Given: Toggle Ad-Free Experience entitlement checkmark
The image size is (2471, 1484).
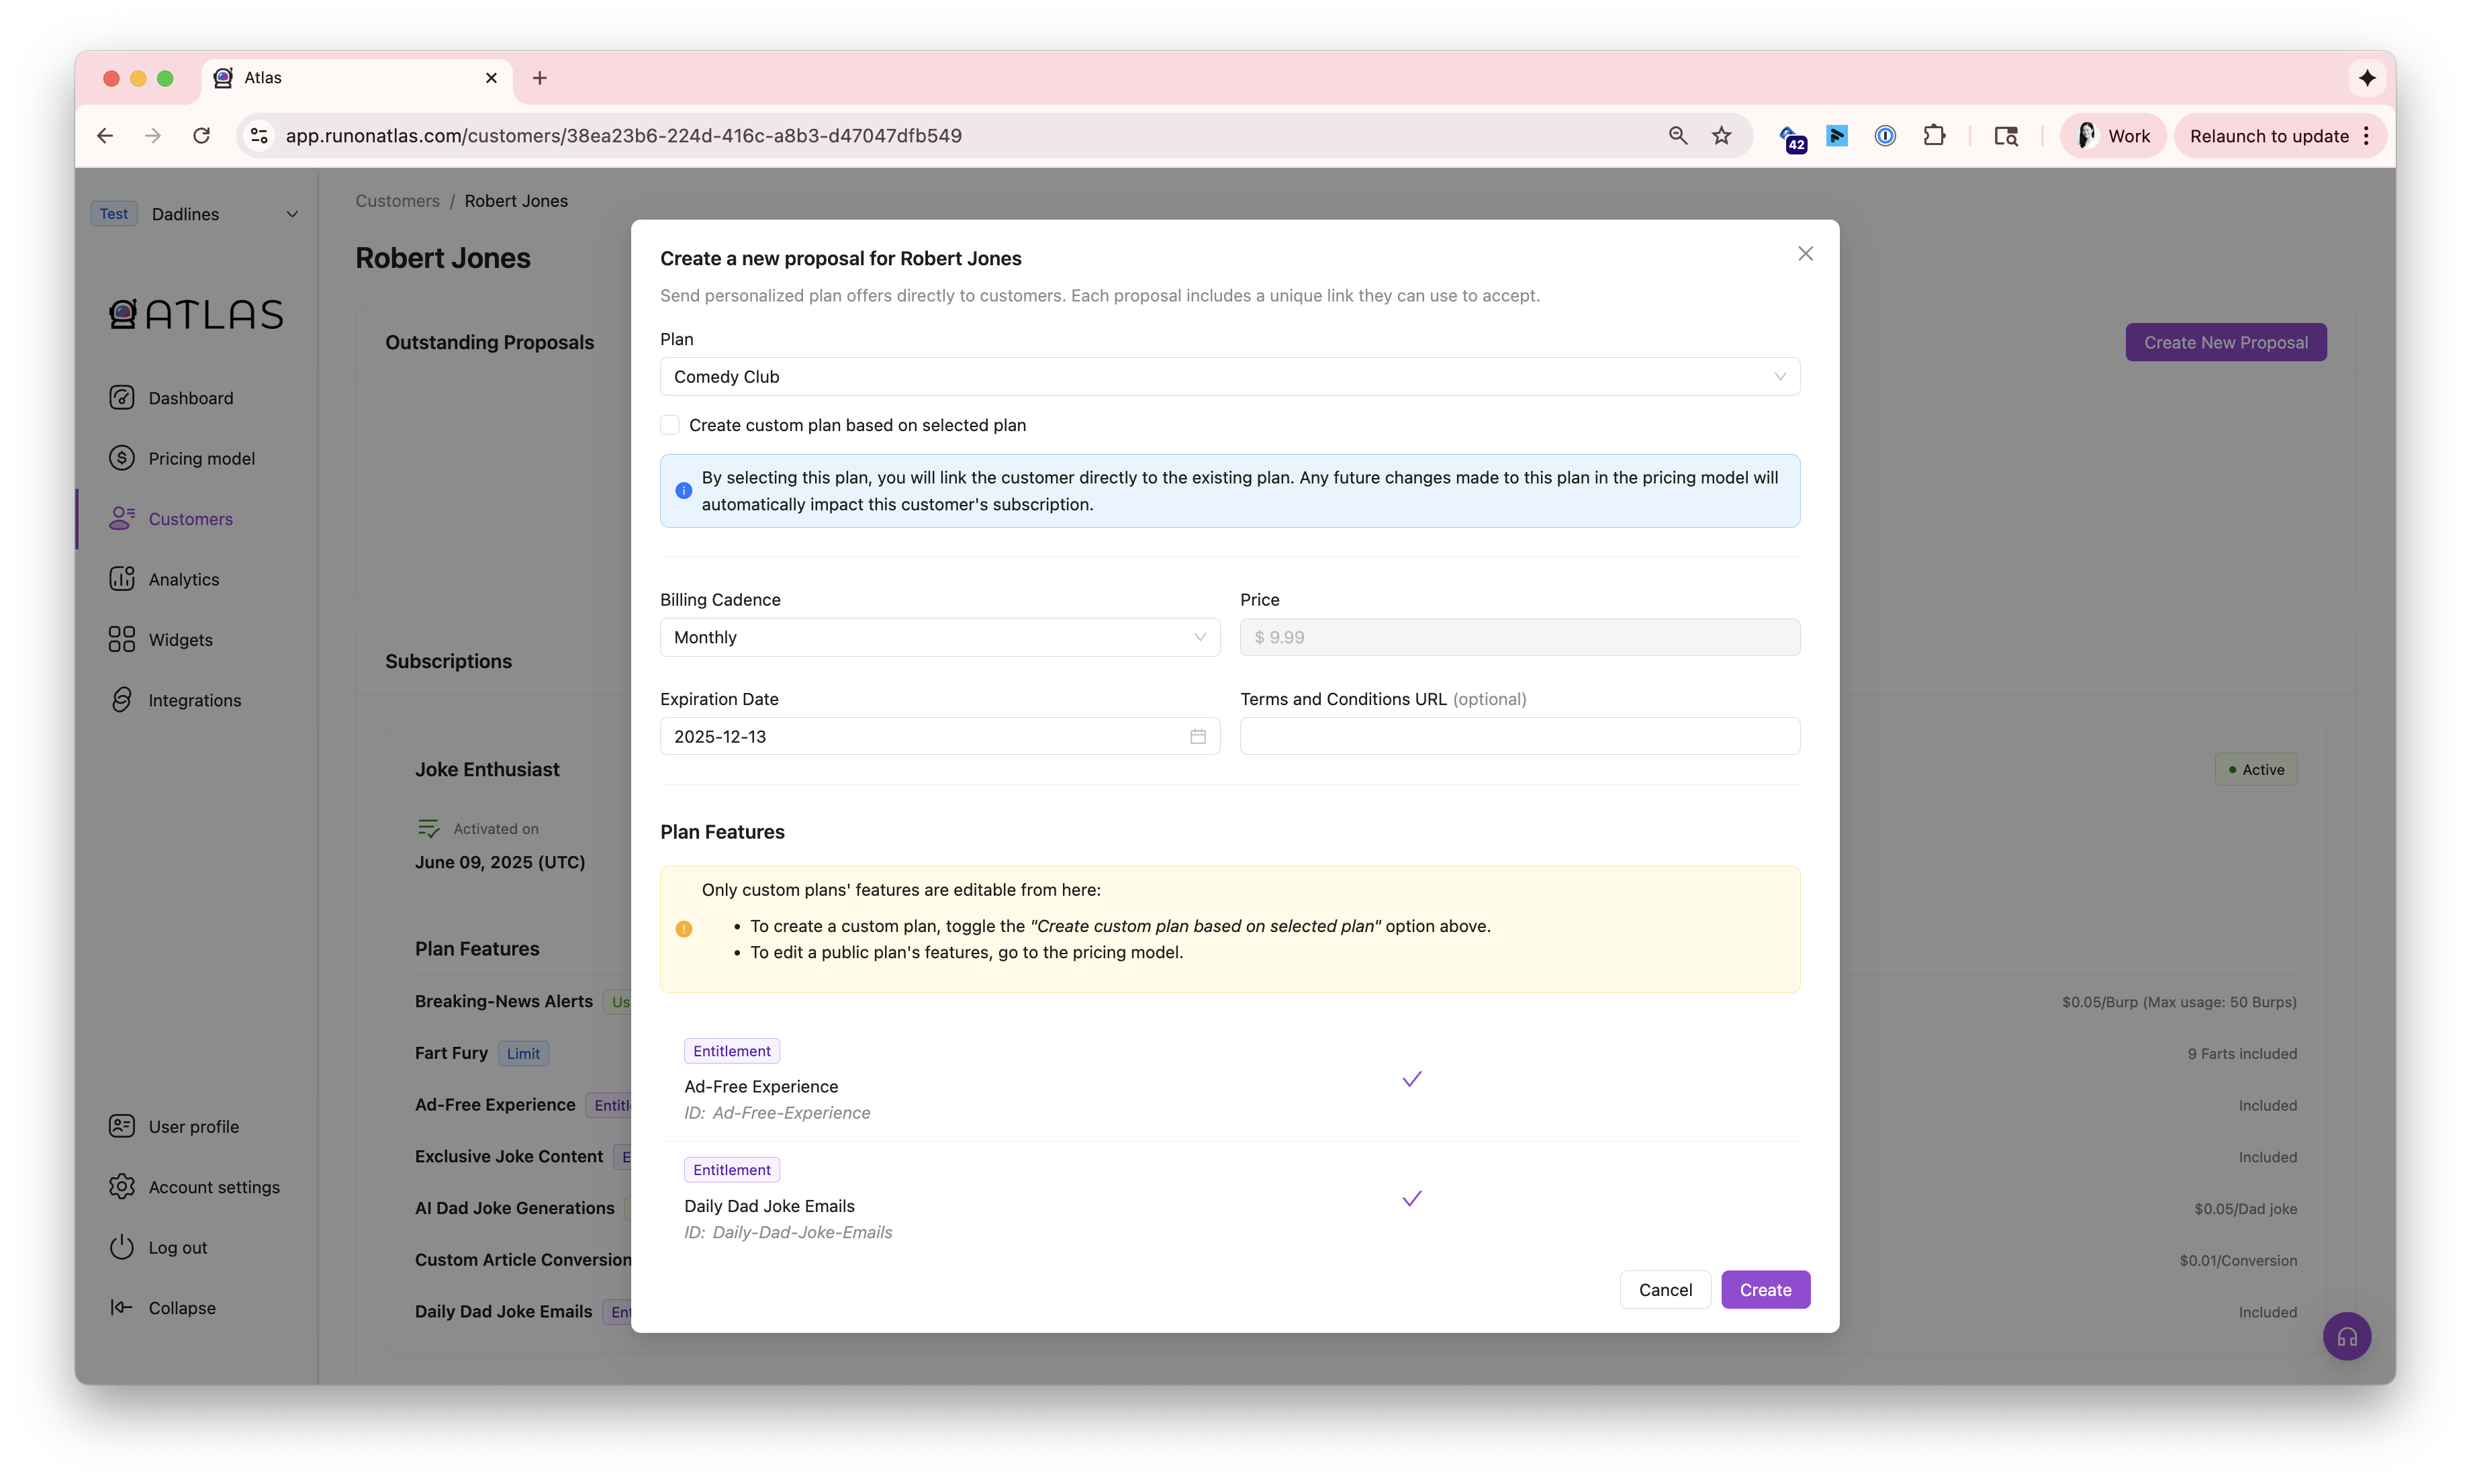Looking at the screenshot, I should click(x=1411, y=1080).
